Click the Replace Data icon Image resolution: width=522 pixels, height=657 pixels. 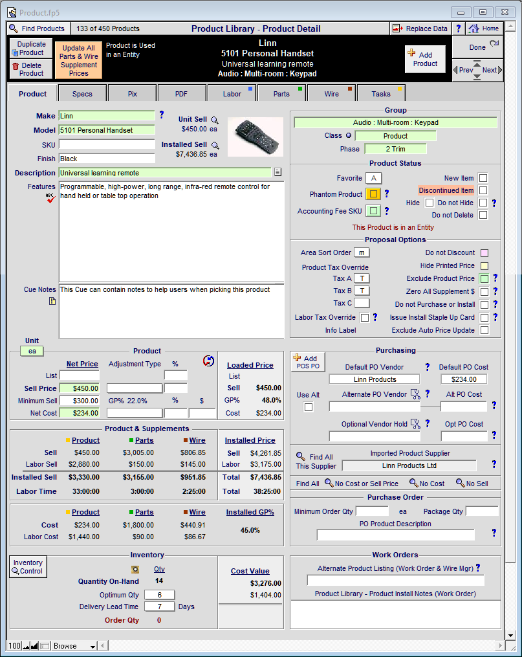[397, 28]
